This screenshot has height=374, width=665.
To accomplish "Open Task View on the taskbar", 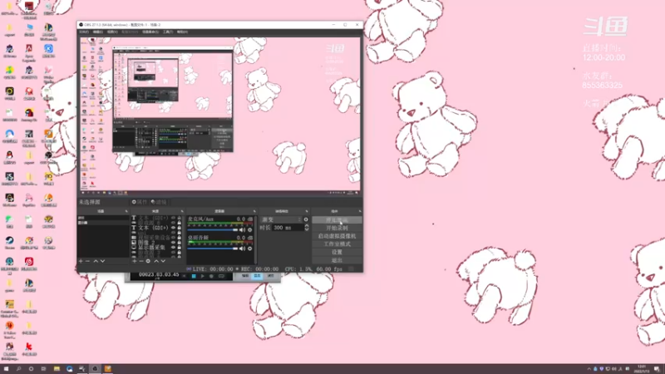I will (x=43, y=369).
